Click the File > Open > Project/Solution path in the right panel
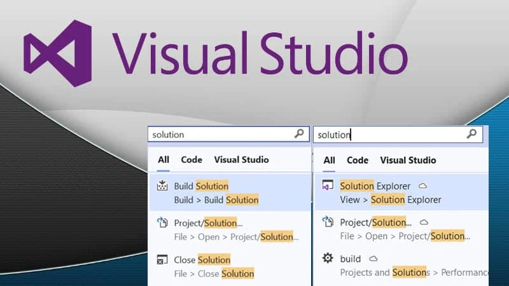509x286 pixels. point(405,236)
